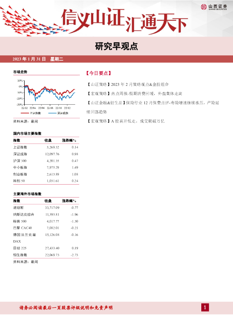Image resolution: width=233 pixels, height=330 pixels.
Task: Open the 宏观策略 热点周报 headline
Action: (x=134, y=93)
